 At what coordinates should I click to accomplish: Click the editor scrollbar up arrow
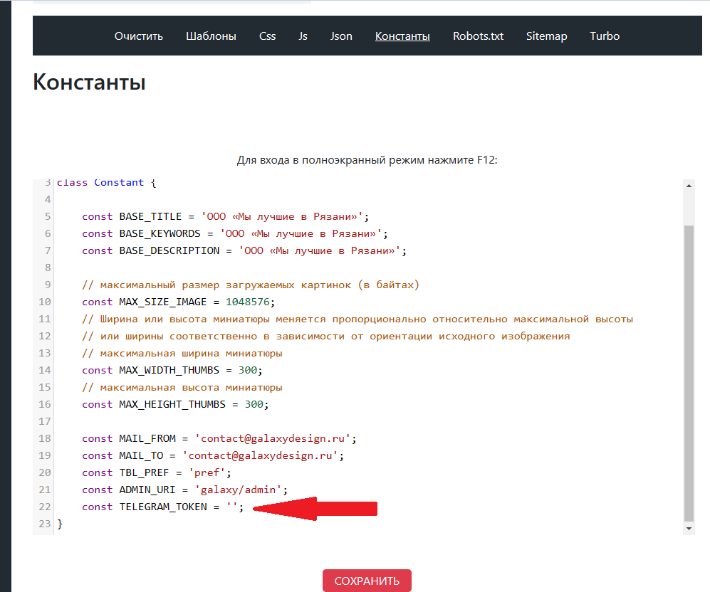(x=689, y=186)
